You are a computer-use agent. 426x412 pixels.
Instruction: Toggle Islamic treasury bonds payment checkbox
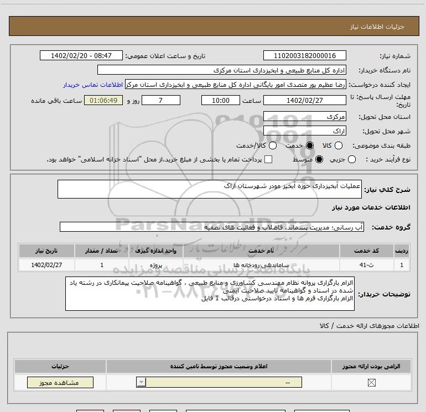[268, 159]
